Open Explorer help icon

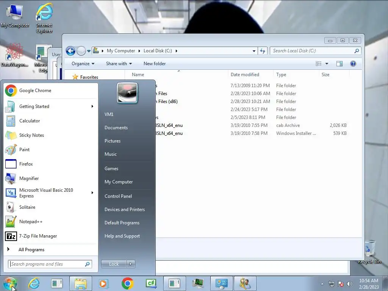[x=353, y=64]
